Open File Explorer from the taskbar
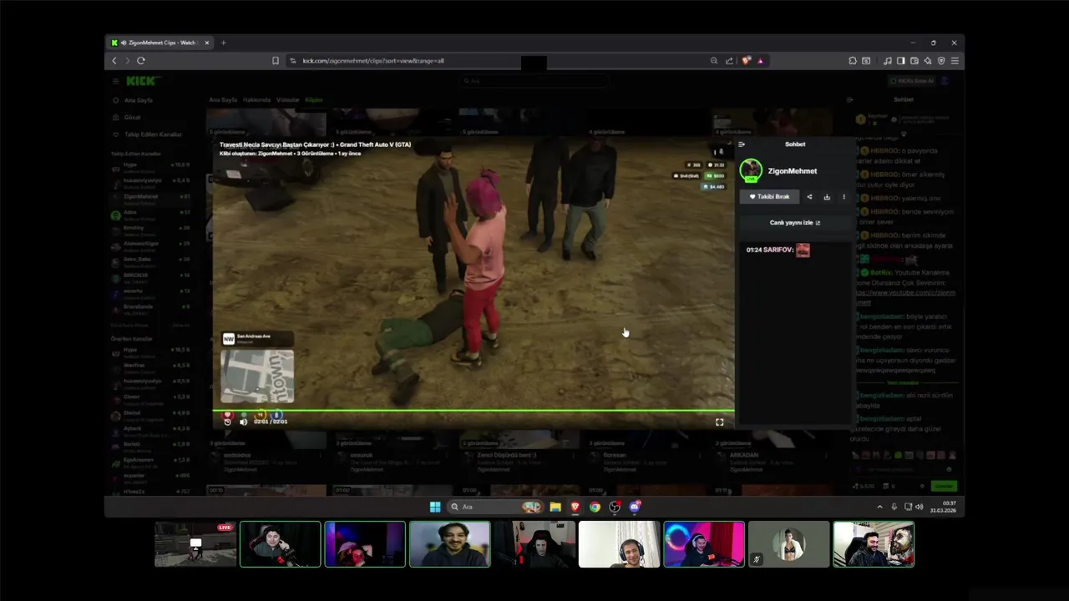1069x601 pixels. 555,507
